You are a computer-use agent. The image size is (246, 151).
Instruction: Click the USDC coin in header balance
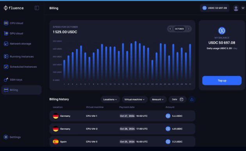[205, 8]
